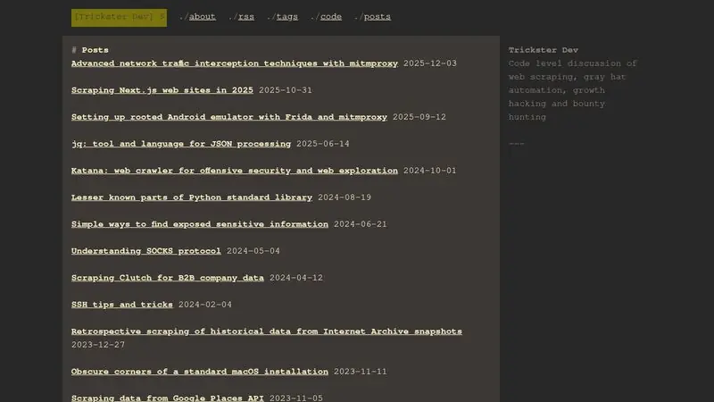Open the about page link
The width and height of the screenshot is (714, 402).
(x=203, y=17)
